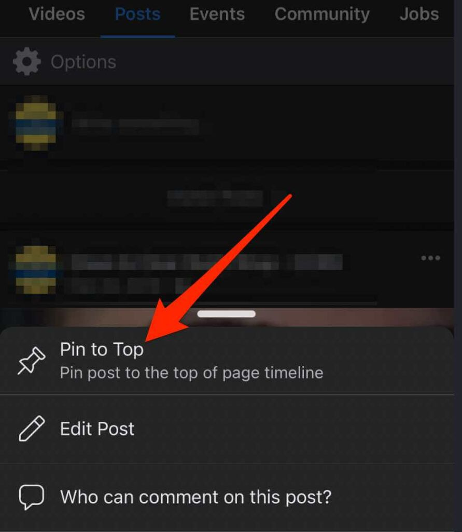Click the pushpin icon beside Pin to Top
462x532 pixels.
click(32, 361)
